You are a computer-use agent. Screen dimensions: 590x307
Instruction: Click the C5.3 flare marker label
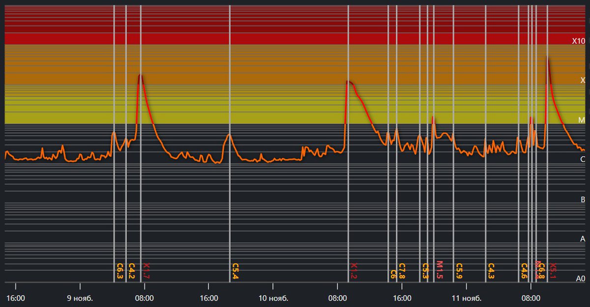(425, 271)
